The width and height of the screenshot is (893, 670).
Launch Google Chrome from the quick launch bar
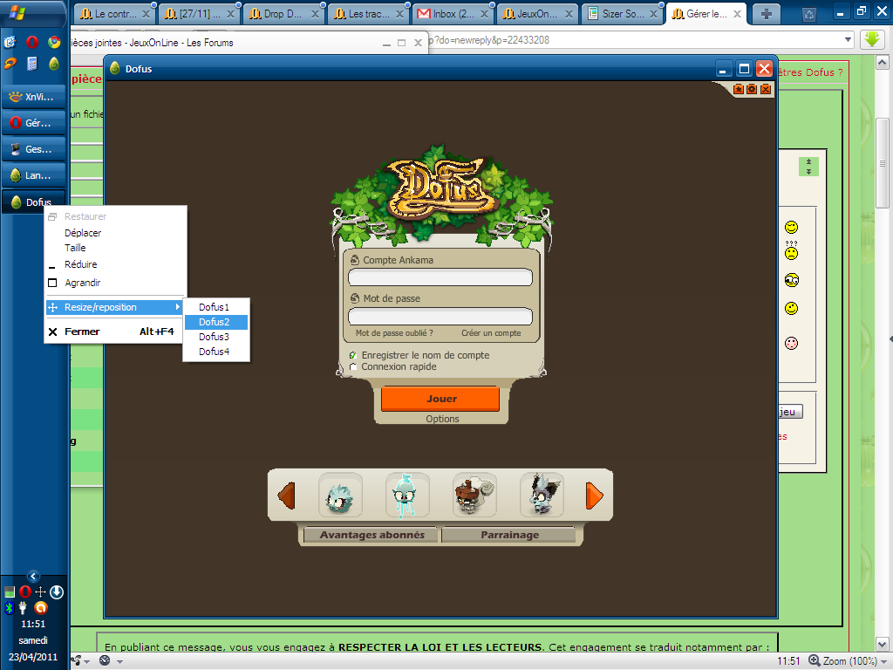(54, 42)
